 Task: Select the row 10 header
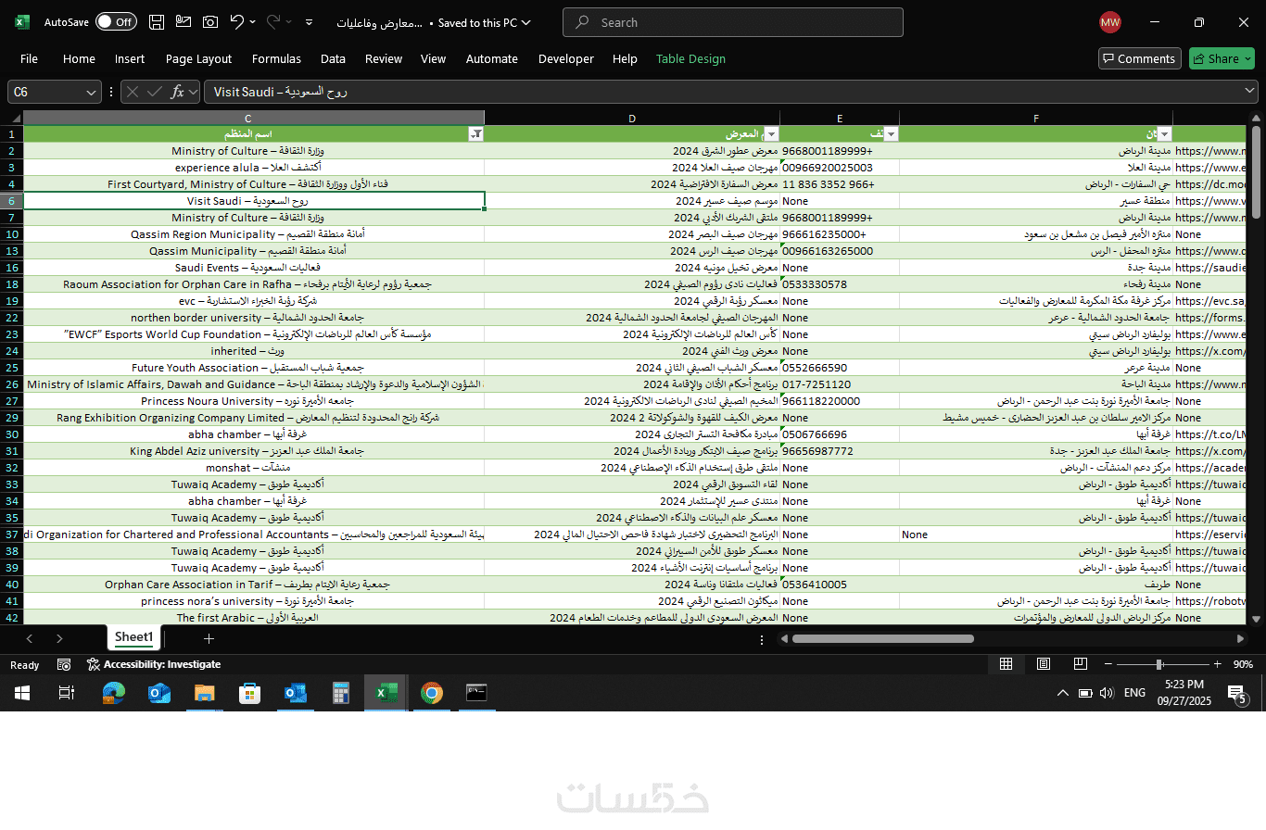[x=12, y=234]
